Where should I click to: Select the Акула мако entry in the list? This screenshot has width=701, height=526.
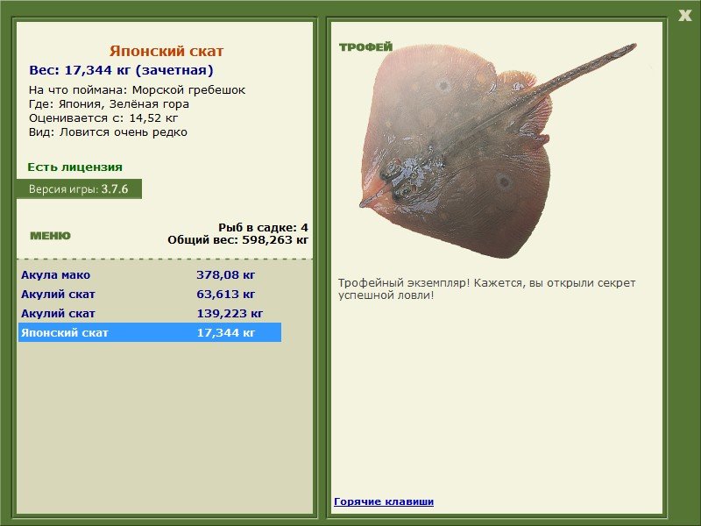point(150,274)
